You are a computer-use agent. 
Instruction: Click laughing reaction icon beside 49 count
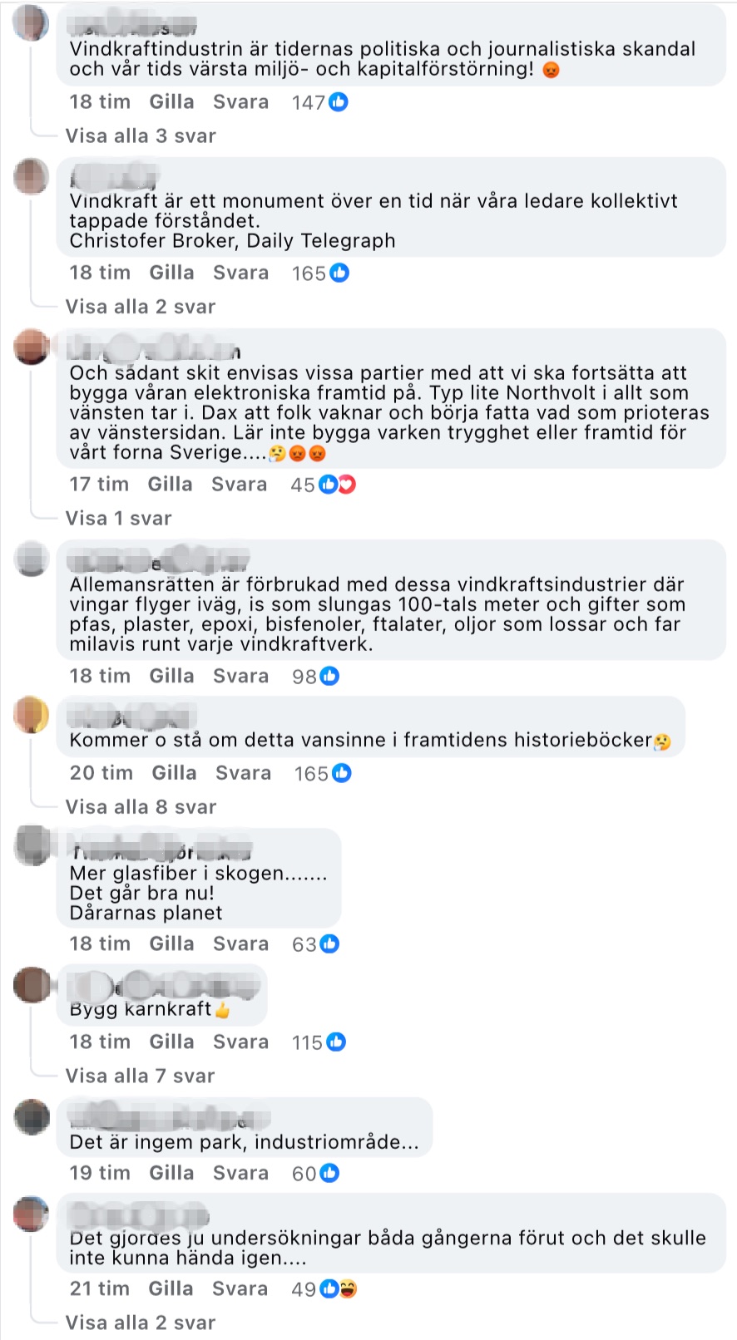click(348, 1289)
